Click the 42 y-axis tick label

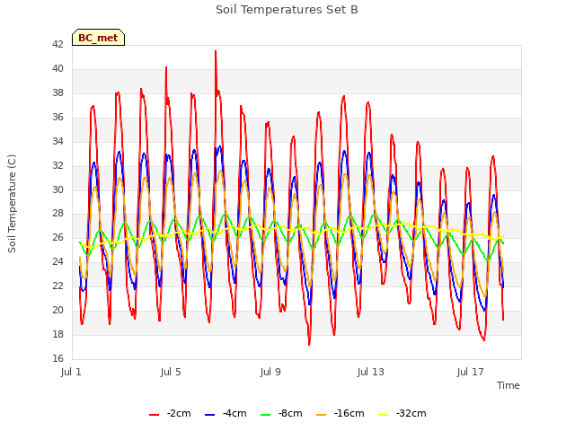57,44
